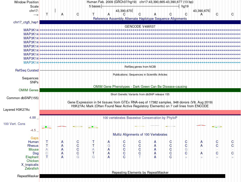
Task: Open the GENCODE V49lift37 track title
Action: coord(140,26)
